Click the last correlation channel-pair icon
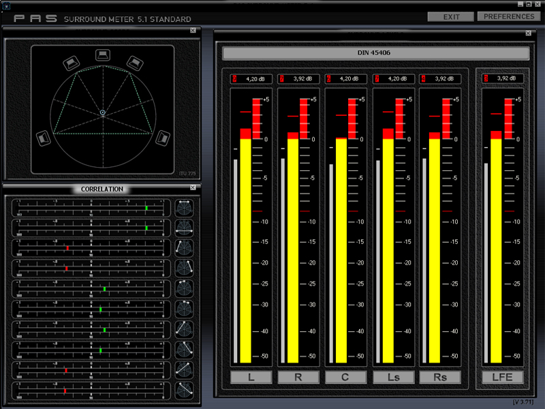The width and height of the screenshot is (545, 409). [x=184, y=391]
